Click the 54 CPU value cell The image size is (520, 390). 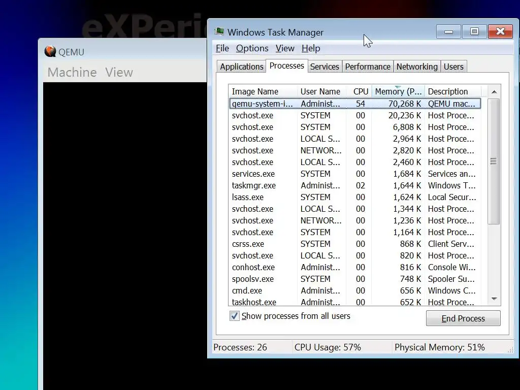(360, 104)
